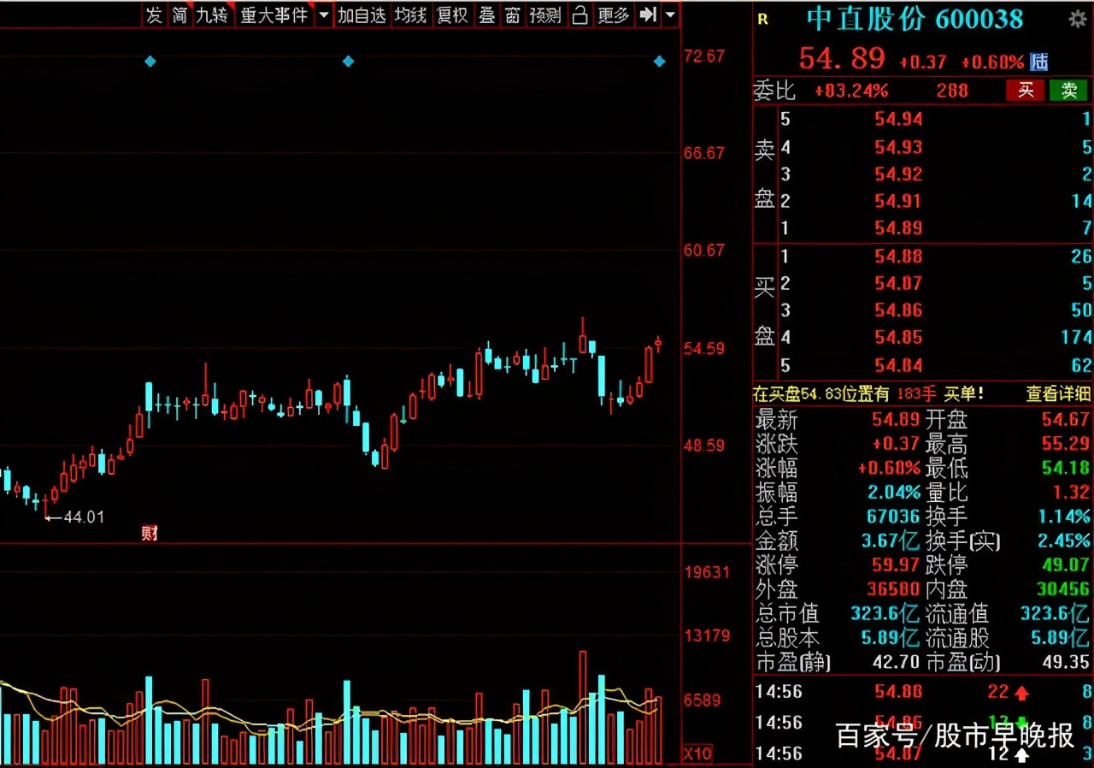Click the 复权 (price adjustment) icon

pyautogui.click(x=451, y=15)
